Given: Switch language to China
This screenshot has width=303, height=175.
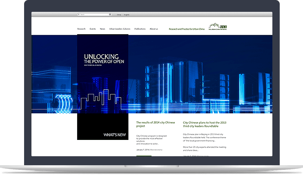Looking at the screenshot, I should 119,14.
